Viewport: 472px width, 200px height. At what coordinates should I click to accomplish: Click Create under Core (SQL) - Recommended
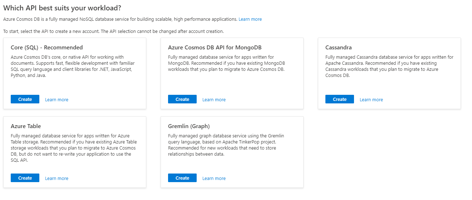(25, 99)
